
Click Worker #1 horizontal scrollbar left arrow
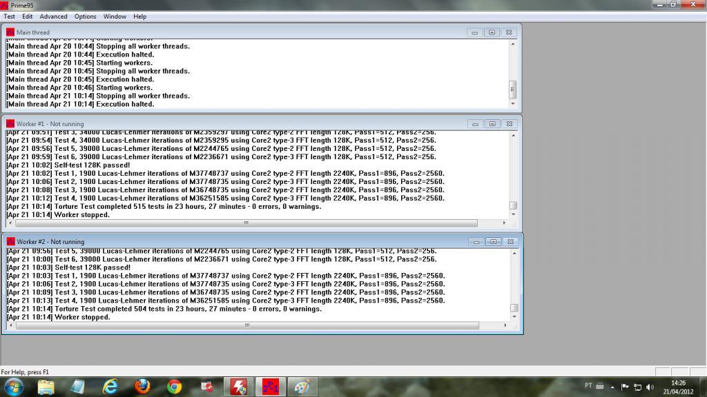tap(10, 223)
